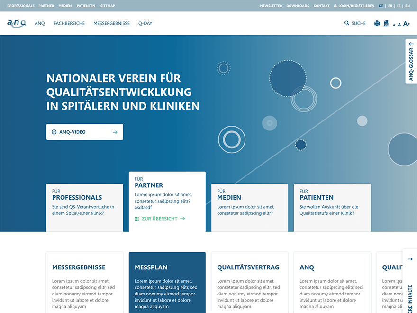Screen dimensions: 417x313
Task: Click the arrow inside ANQ-Video button
Action: pyautogui.click(x=115, y=132)
